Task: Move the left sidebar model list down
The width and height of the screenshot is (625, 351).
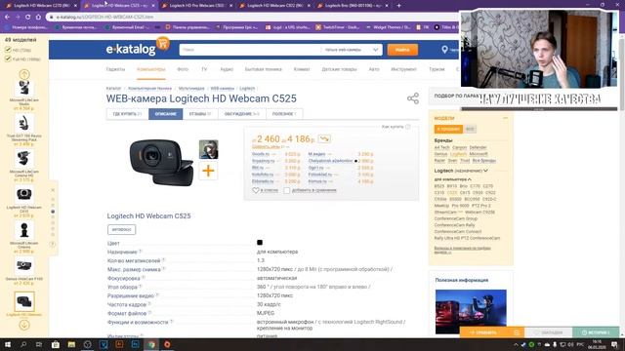Action: click(23, 325)
